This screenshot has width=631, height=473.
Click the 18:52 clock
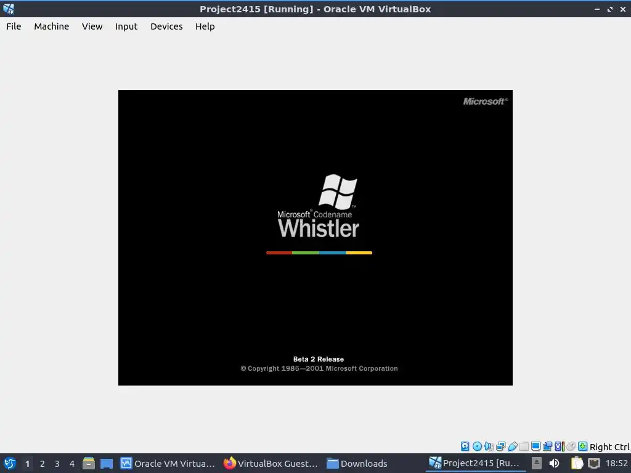(616, 463)
